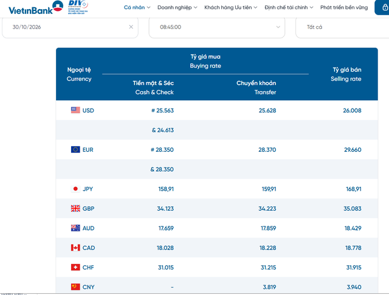
Task: Click the GBP flag icon
Action: point(75,208)
